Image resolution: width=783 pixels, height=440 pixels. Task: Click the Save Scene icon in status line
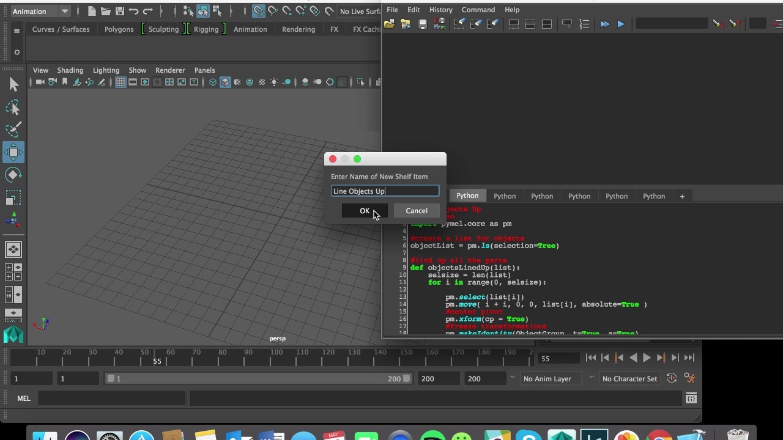pos(119,11)
